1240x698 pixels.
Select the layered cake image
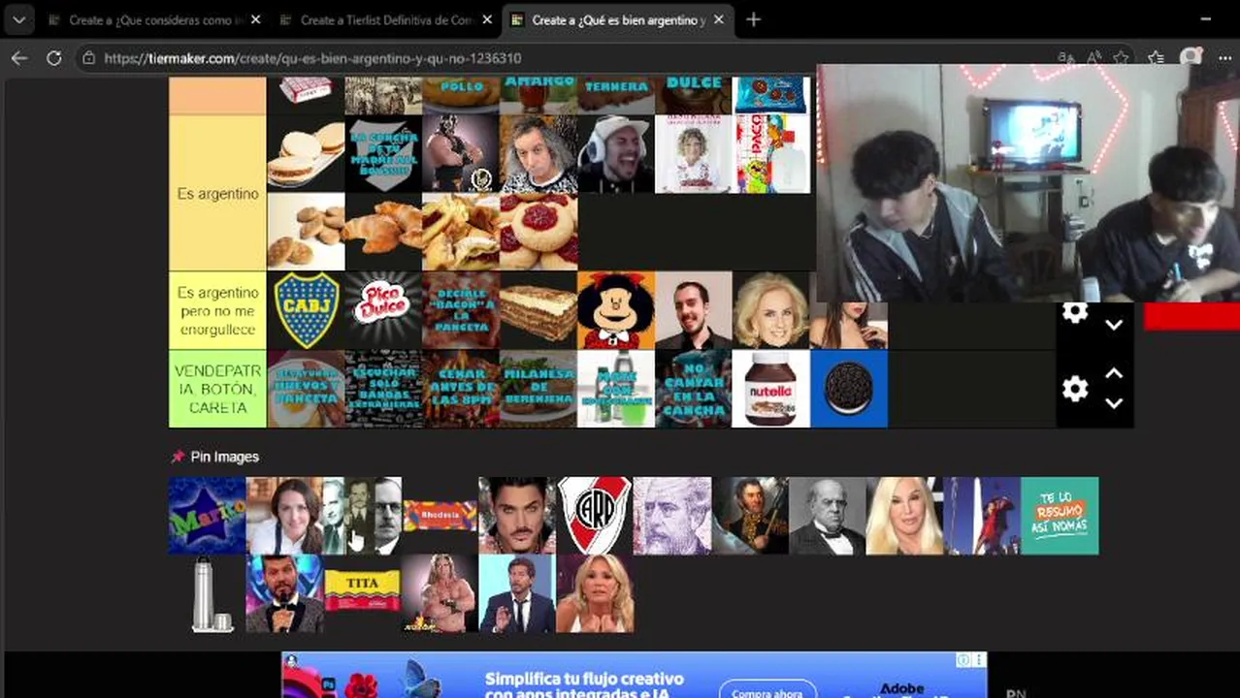(538, 310)
